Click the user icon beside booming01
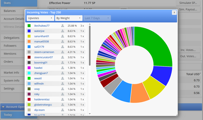Image resolution: width=203 pixels, height=120 pixels. 62,62
